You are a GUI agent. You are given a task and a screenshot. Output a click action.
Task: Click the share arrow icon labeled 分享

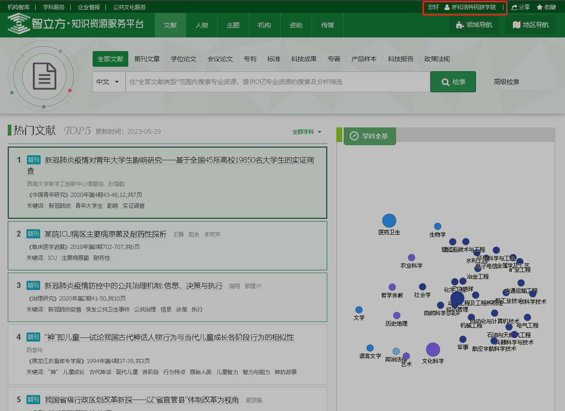[x=515, y=7]
